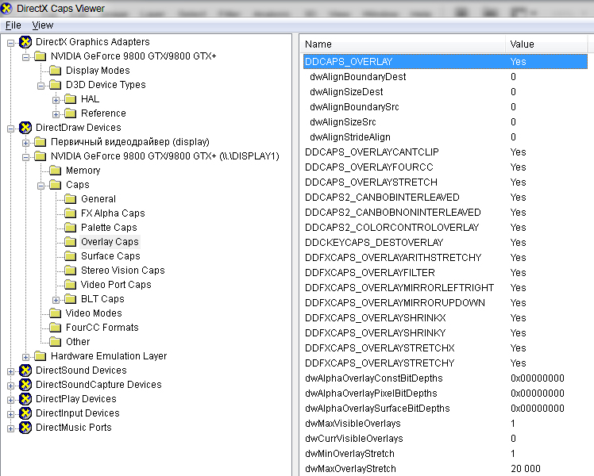Click the DirectInput Devices icon
Viewport: 594px width, 476px height.
[x=25, y=413]
